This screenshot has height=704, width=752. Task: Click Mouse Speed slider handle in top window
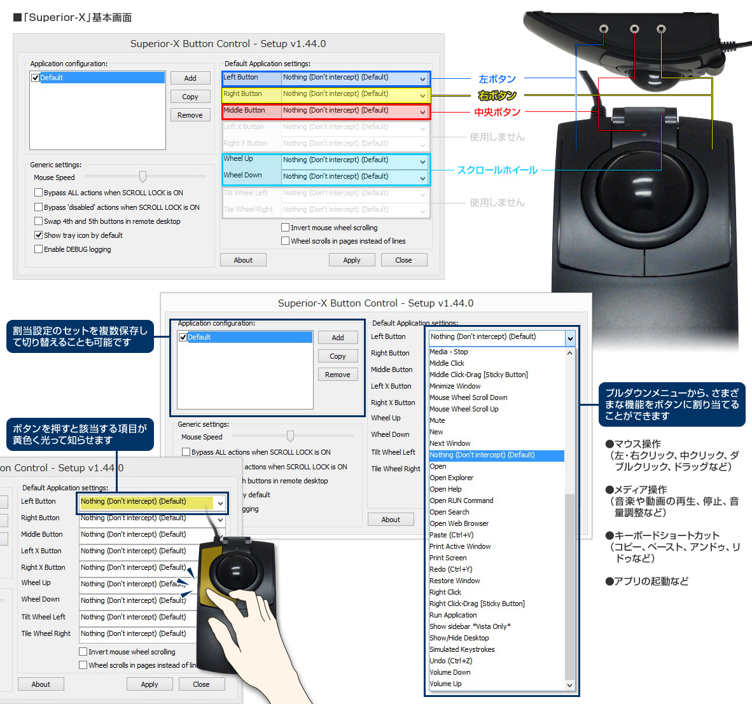(143, 177)
